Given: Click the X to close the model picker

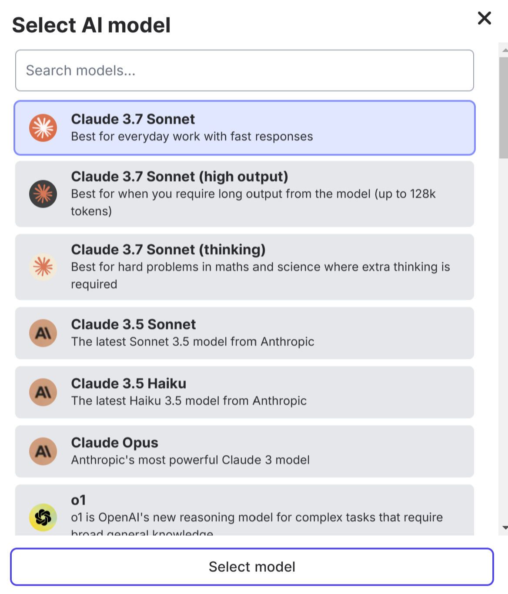Looking at the screenshot, I should click(x=484, y=19).
